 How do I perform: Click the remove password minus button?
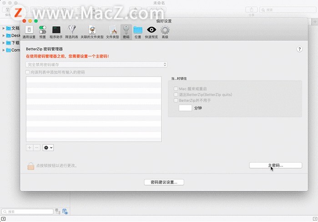pos(37,148)
